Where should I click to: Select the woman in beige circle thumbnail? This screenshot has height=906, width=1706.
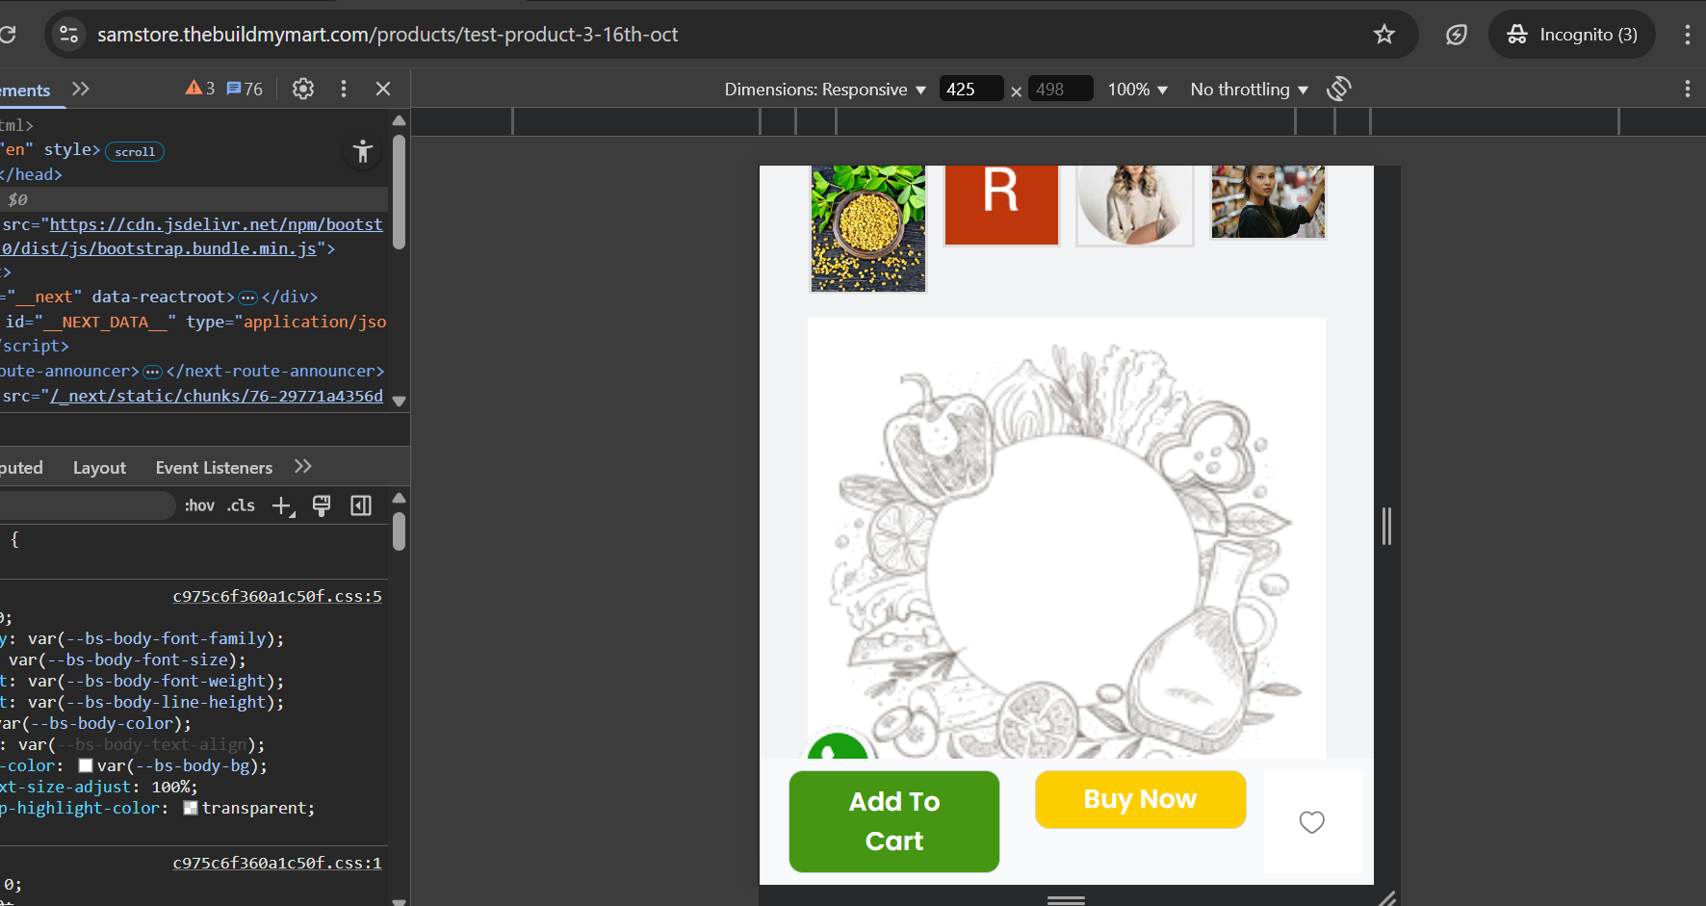point(1135,205)
